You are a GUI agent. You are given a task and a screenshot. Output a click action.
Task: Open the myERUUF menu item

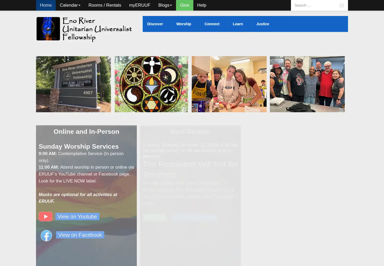[140, 5]
